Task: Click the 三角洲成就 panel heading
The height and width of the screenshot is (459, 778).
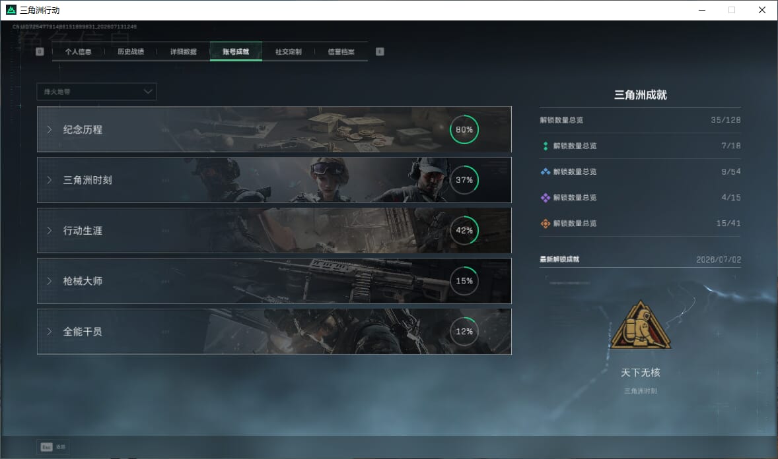Action: [x=641, y=95]
